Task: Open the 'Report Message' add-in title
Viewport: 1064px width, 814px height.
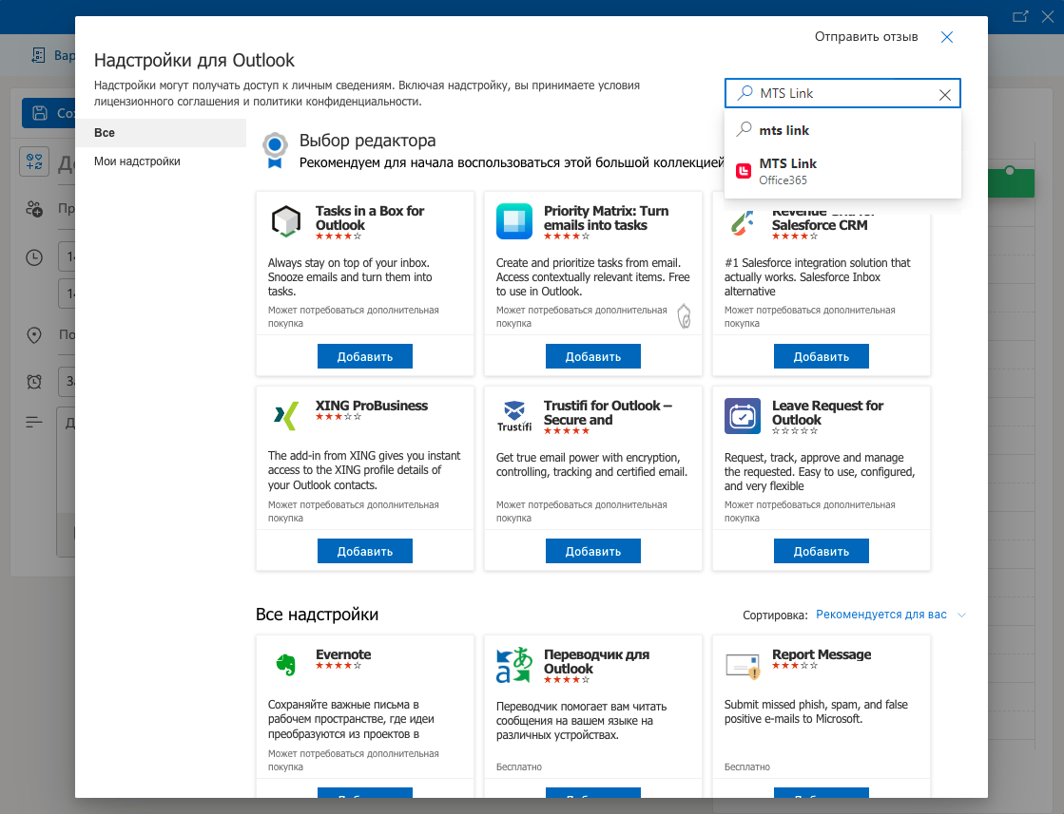Action: tap(822, 654)
